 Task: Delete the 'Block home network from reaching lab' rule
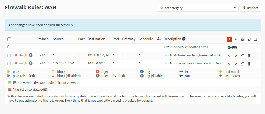pyautogui.click(x=249, y=64)
